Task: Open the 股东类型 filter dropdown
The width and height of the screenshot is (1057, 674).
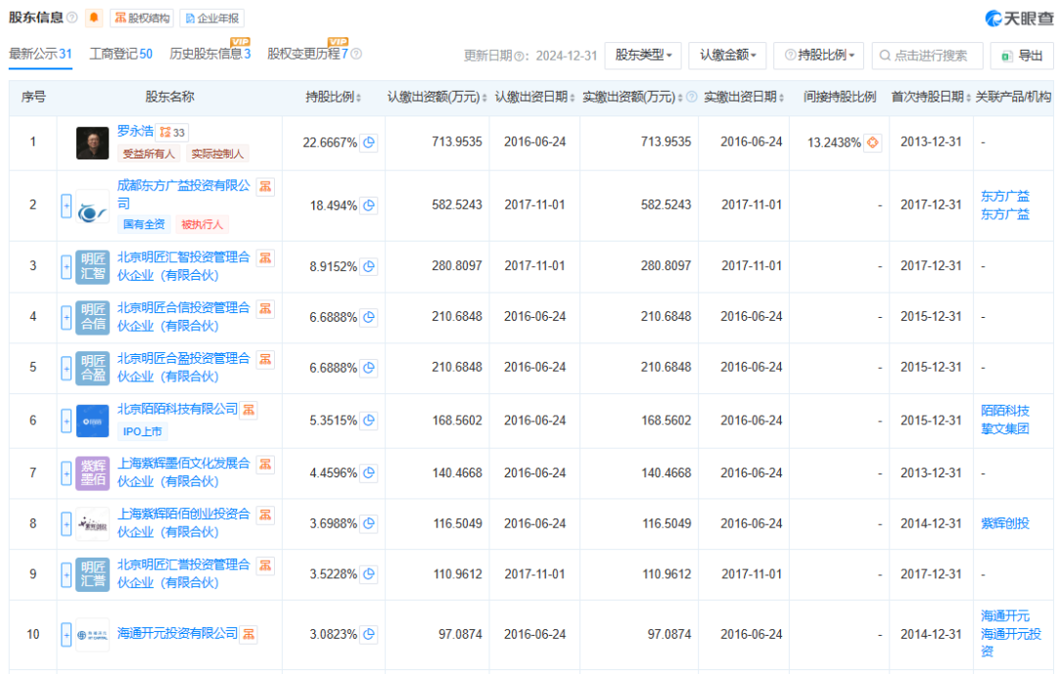Action: pyautogui.click(x=643, y=56)
